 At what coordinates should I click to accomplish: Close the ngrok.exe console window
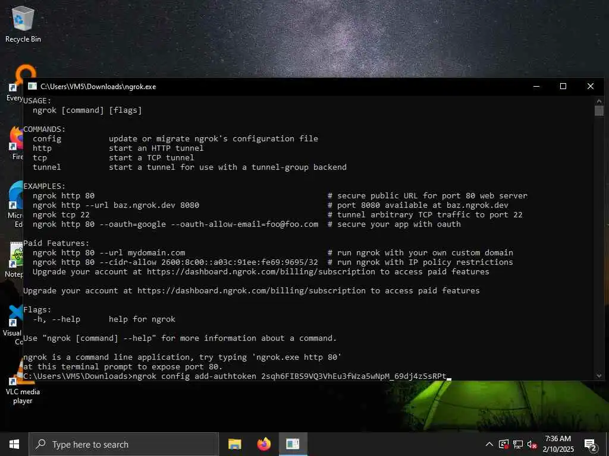coord(591,87)
